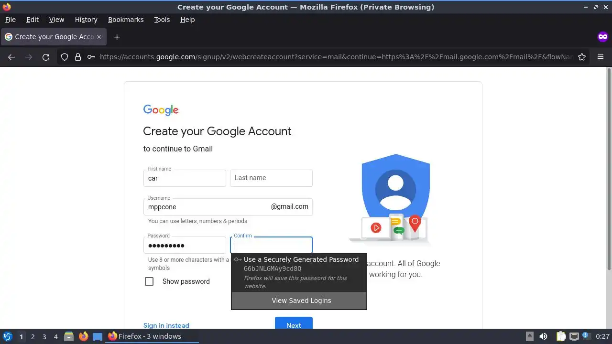Switch to workspace 2
This screenshot has height=344, width=612.
33,336
